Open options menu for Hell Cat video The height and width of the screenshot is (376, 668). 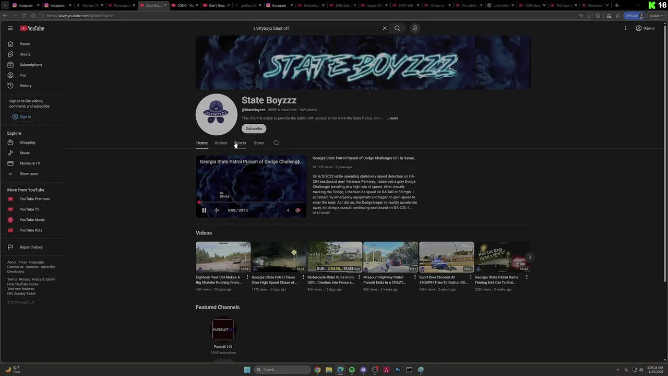[x=527, y=277]
